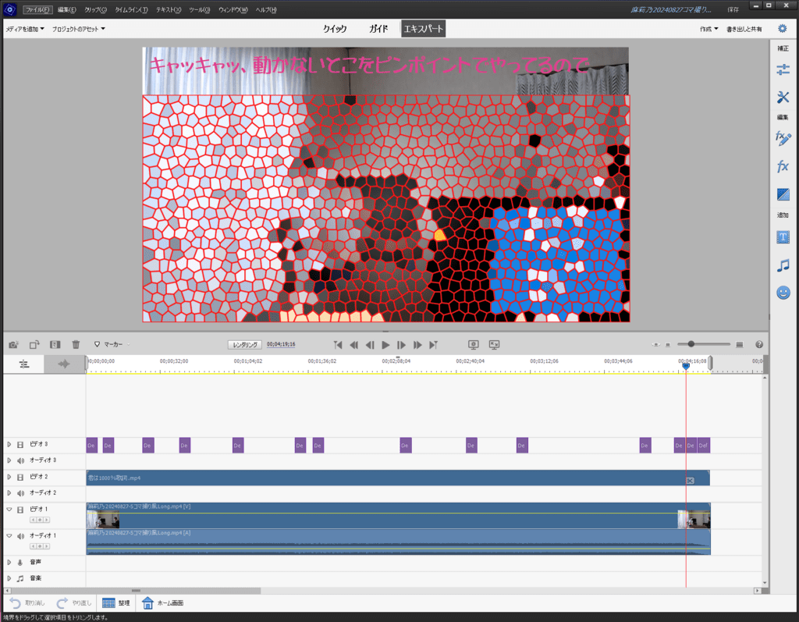
Task: Open the Tools wrench icon in sidebar
Action: [x=783, y=98]
